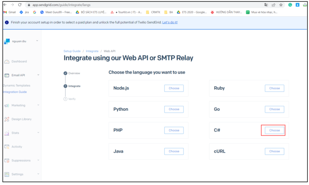Bookmark this page with star icon
Viewport: 309px width, 185px height.
281,5
